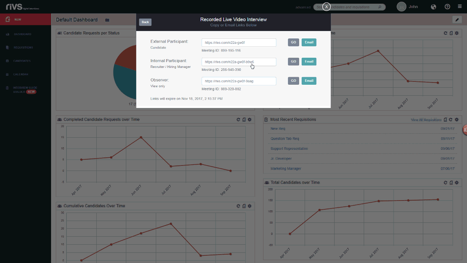
Task: Click the External Participant link field
Action: pos(239,42)
